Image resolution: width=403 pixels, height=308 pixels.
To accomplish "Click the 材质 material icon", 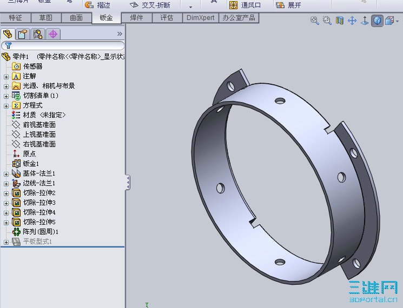I will (16, 115).
